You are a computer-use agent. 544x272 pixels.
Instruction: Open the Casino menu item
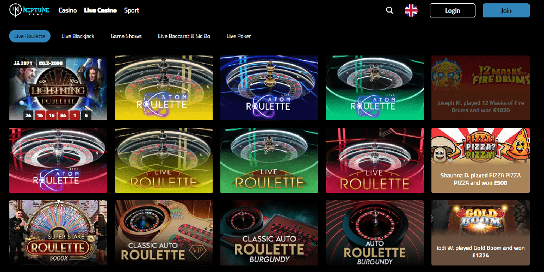tap(67, 10)
